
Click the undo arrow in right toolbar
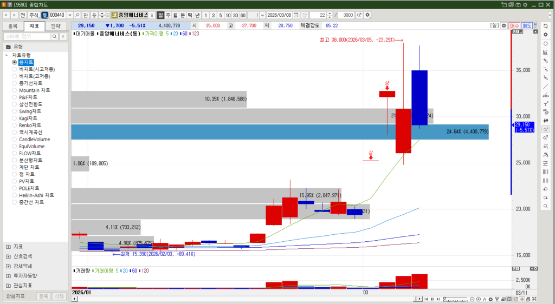pyautogui.click(x=545, y=189)
